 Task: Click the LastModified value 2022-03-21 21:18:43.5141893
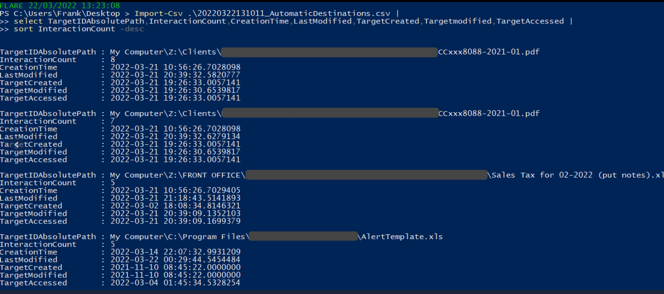point(175,198)
